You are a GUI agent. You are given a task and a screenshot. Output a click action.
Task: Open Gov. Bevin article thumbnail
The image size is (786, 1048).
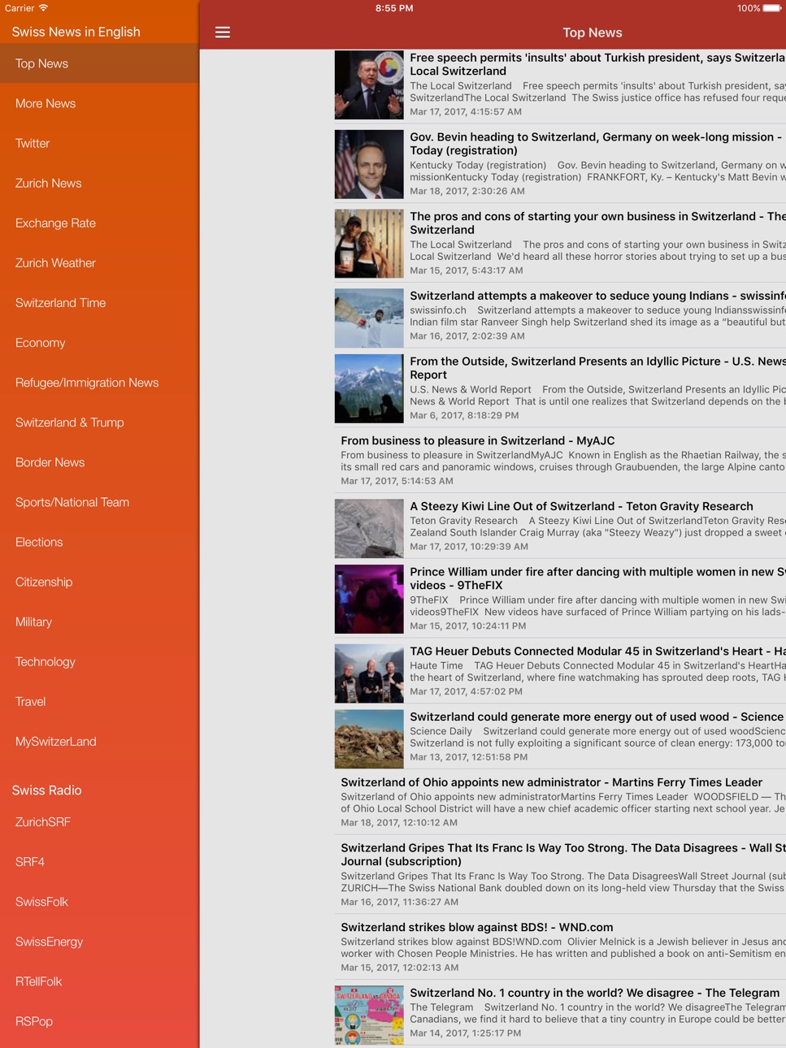click(x=369, y=164)
